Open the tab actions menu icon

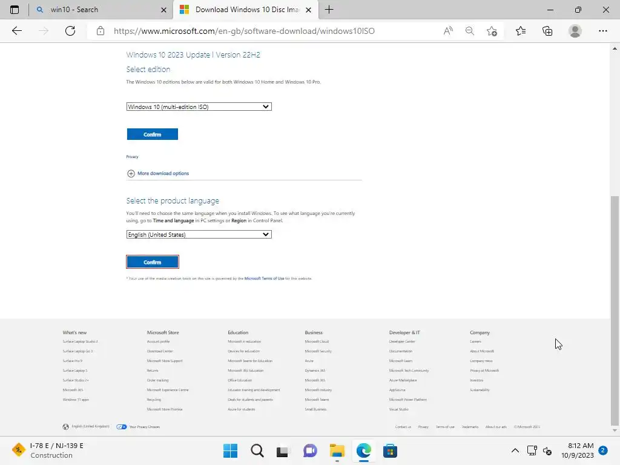pos(15,10)
